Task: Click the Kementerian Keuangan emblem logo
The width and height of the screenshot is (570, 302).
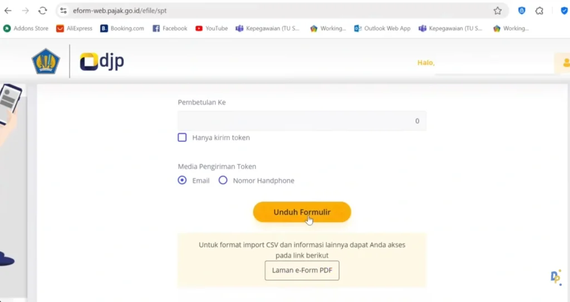Action: (46, 61)
